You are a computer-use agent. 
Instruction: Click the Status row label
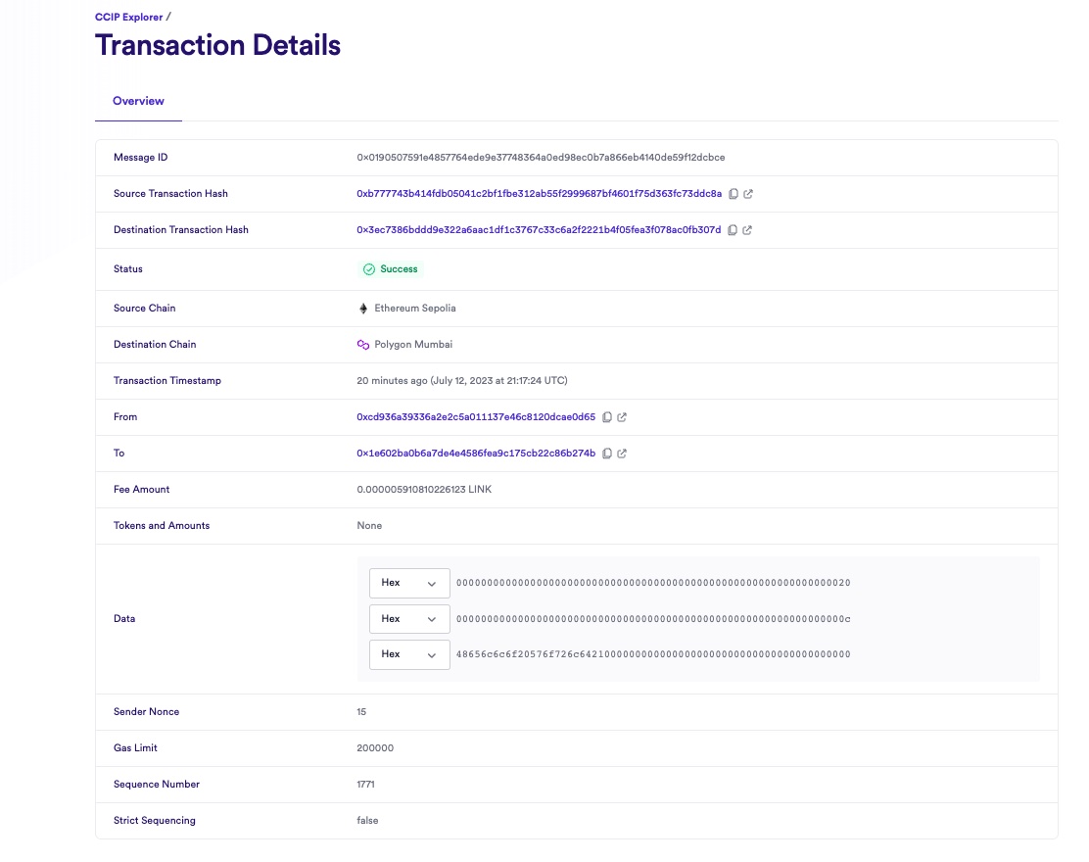coord(127,269)
